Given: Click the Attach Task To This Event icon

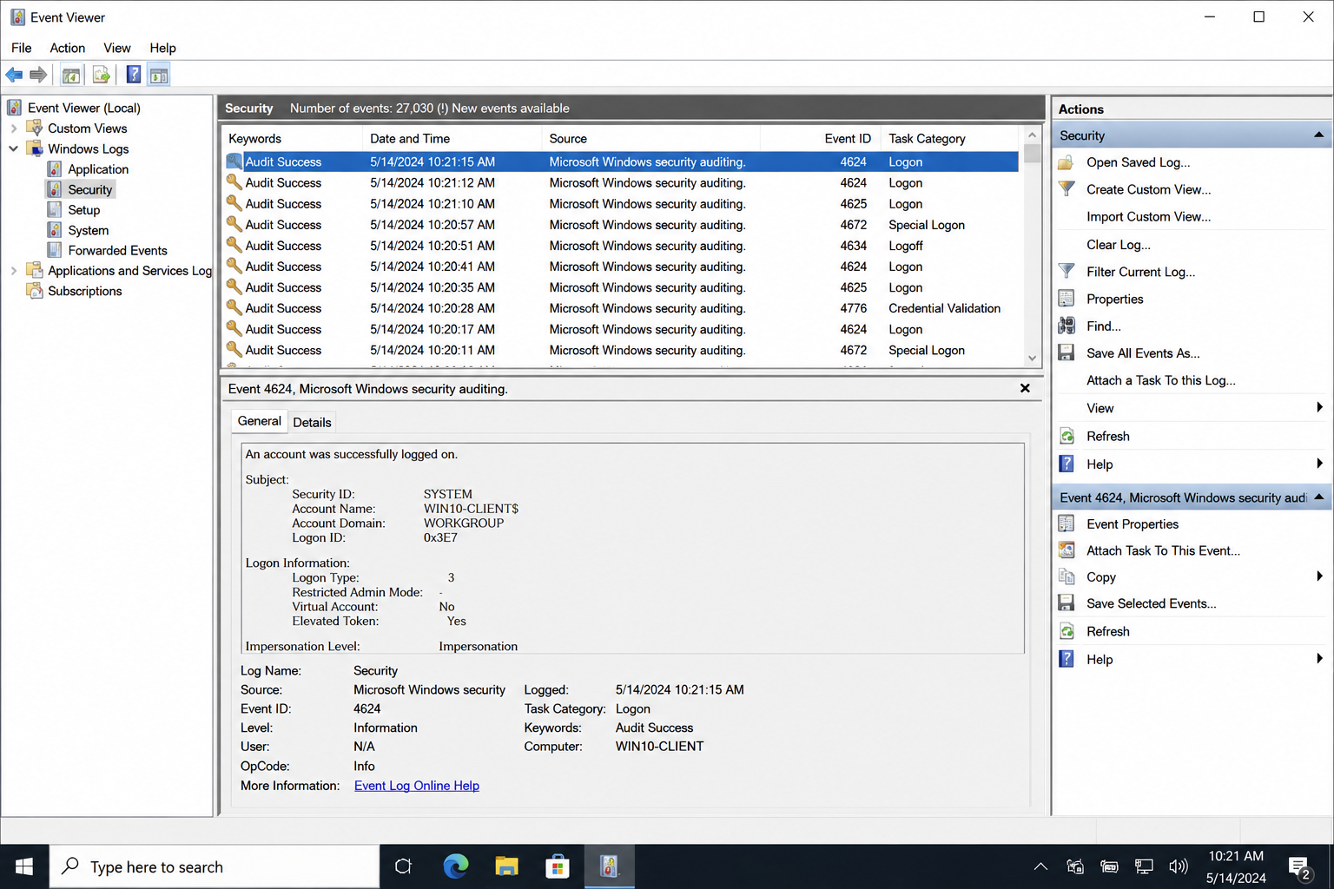Looking at the screenshot, I should [1067, 550].
